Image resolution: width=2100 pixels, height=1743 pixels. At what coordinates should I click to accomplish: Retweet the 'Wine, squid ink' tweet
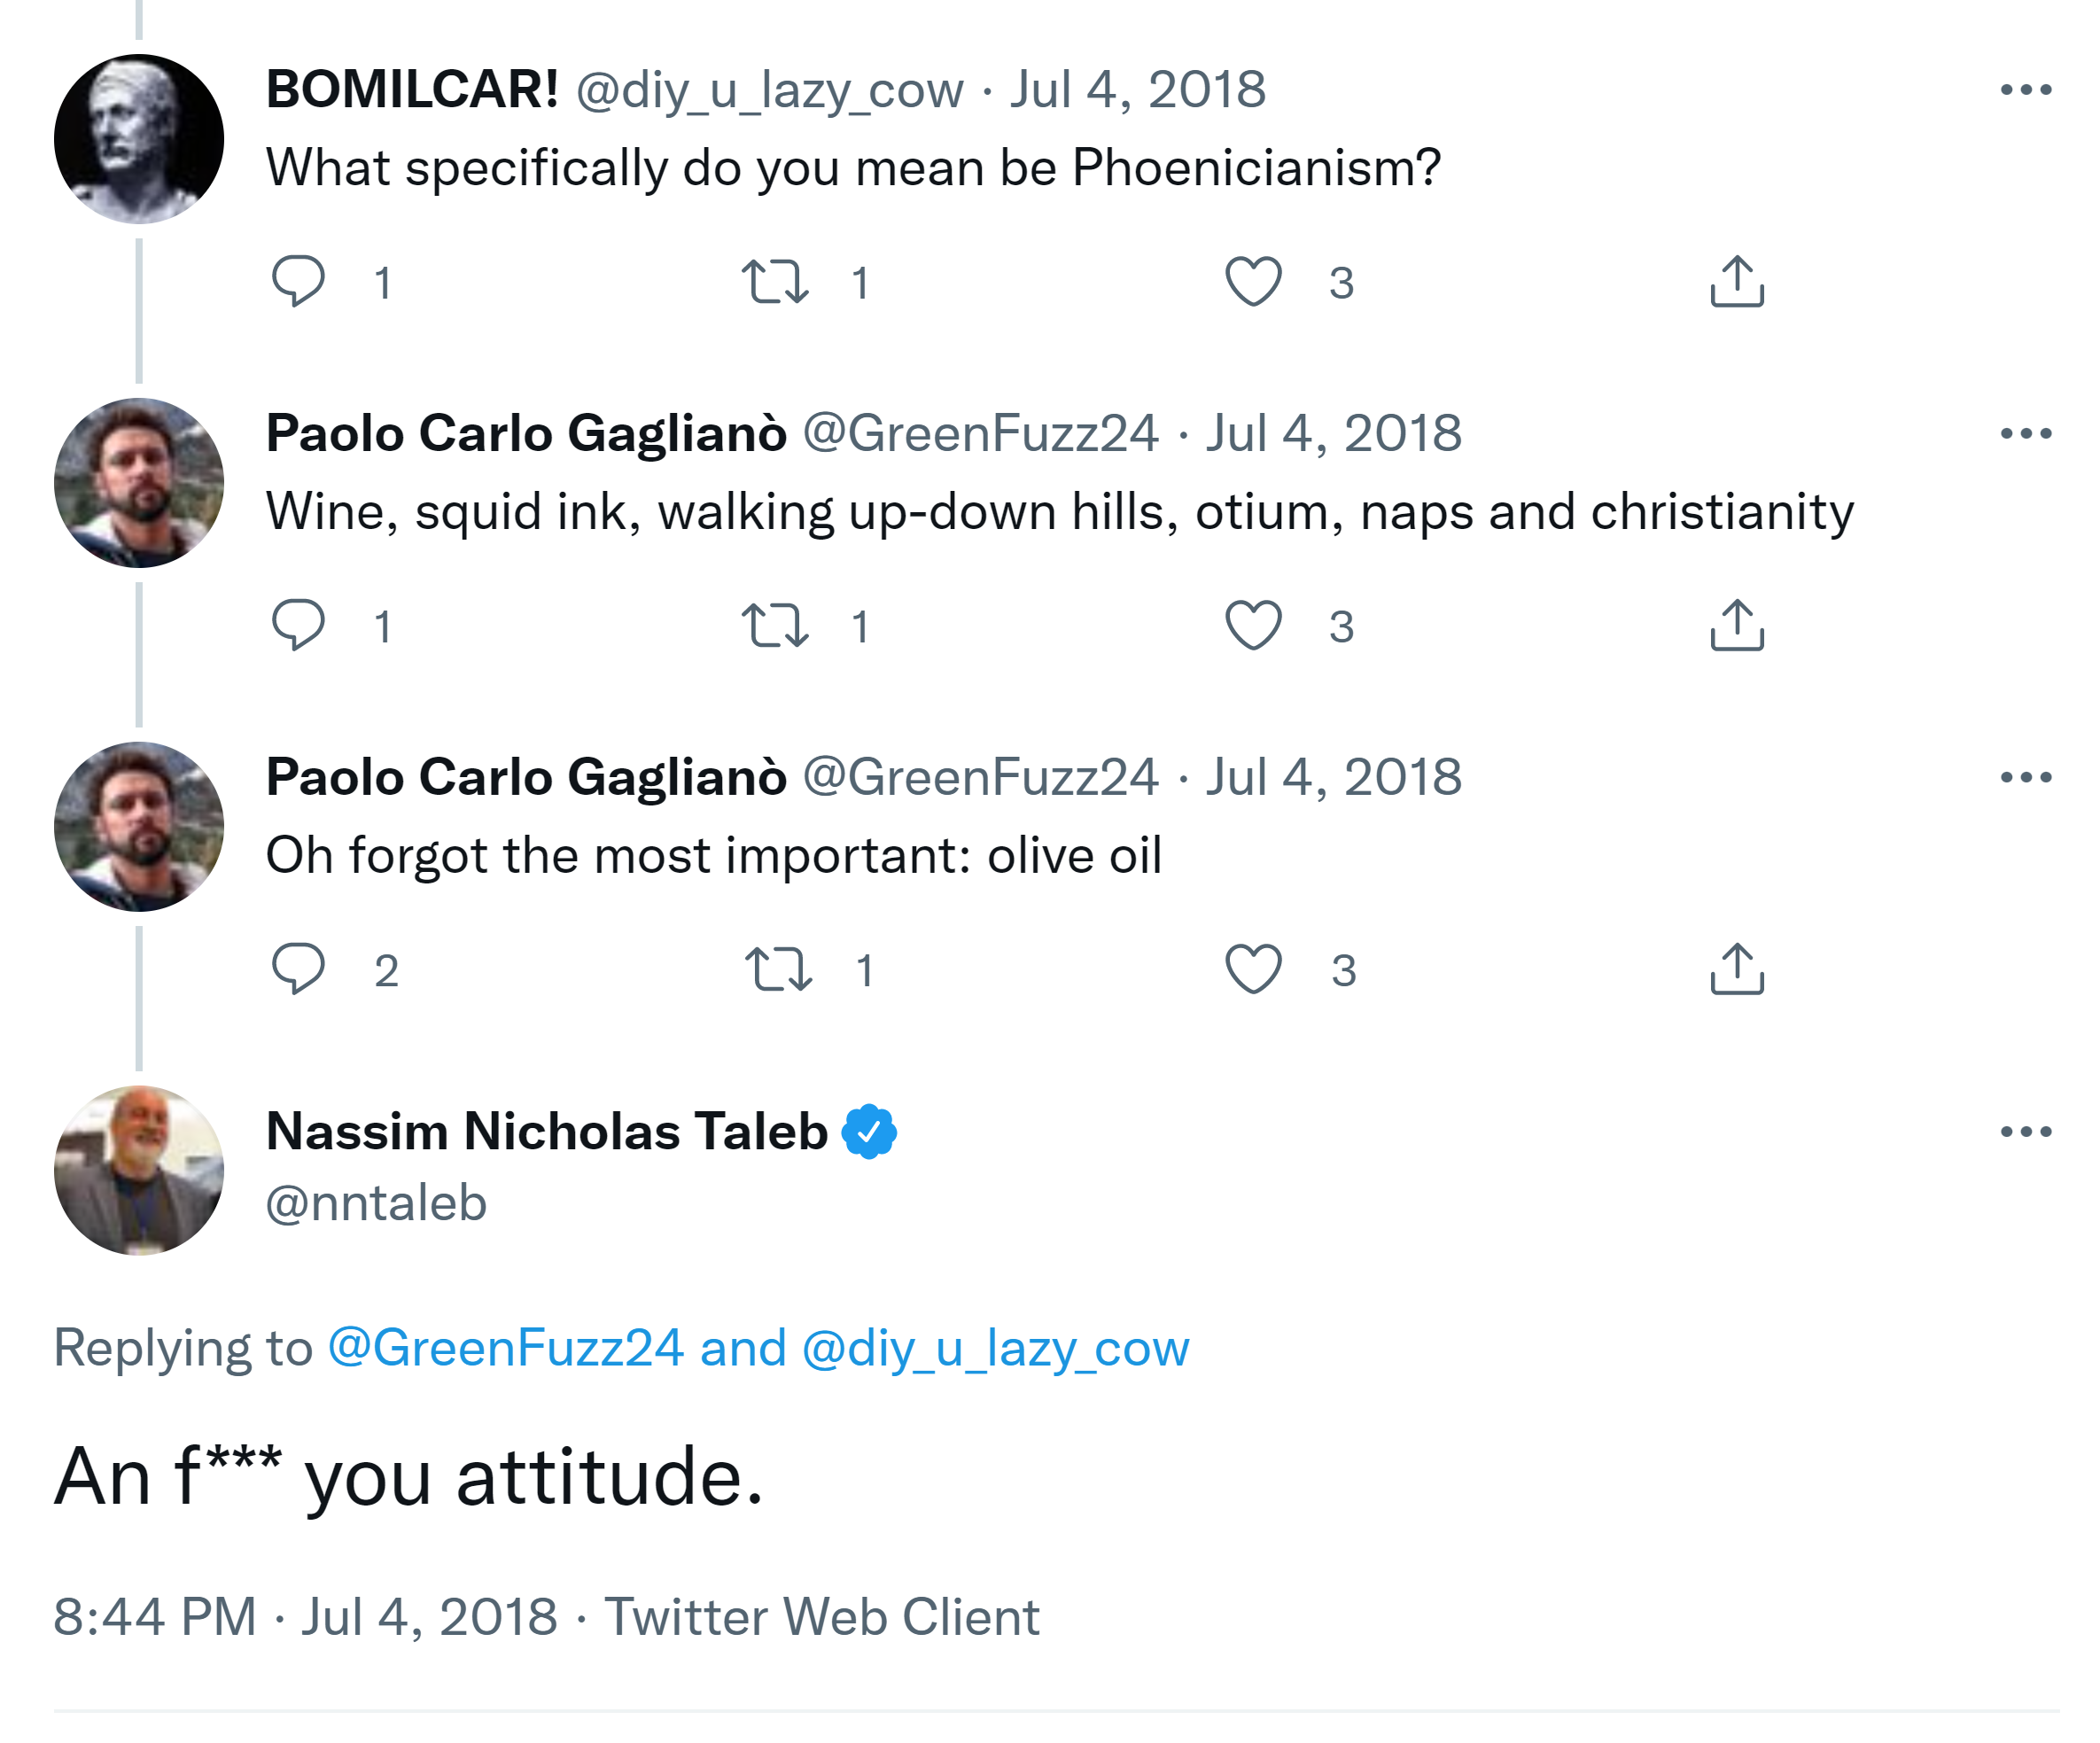(775, 625)
